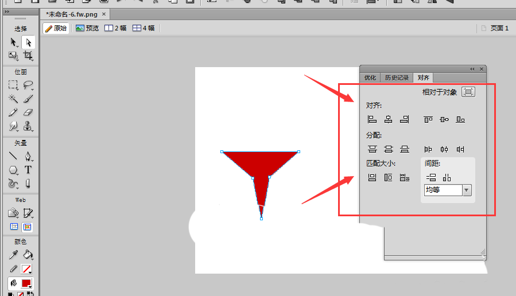Click the 预览 preview button

click(87, 28)
